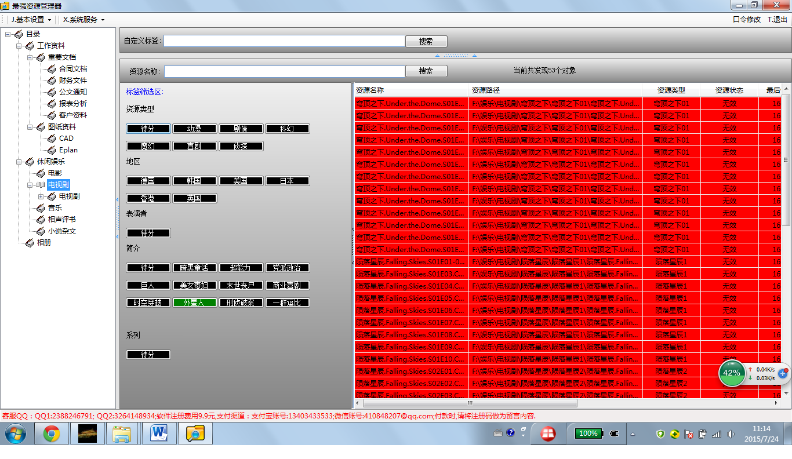Click the open-book icon of selected 电视剧

tap(41, 185)
